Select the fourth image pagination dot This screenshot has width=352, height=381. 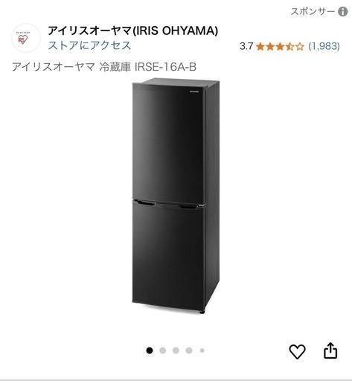(189, 350)
